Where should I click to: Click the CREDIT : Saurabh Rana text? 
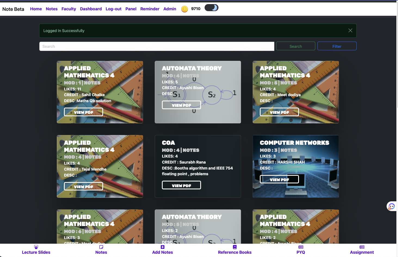[184, 162]
